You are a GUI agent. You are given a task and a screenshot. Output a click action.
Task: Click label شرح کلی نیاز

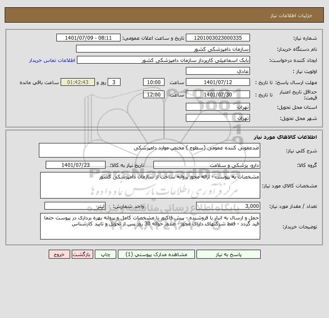click(302, 151)
